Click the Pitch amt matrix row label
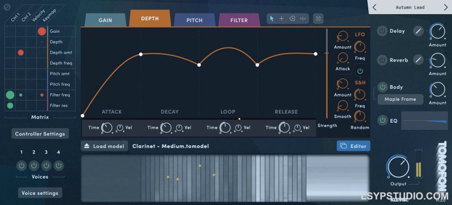Image resolution: width=452 pixels, height=205 pixels. tap(60, 73)
